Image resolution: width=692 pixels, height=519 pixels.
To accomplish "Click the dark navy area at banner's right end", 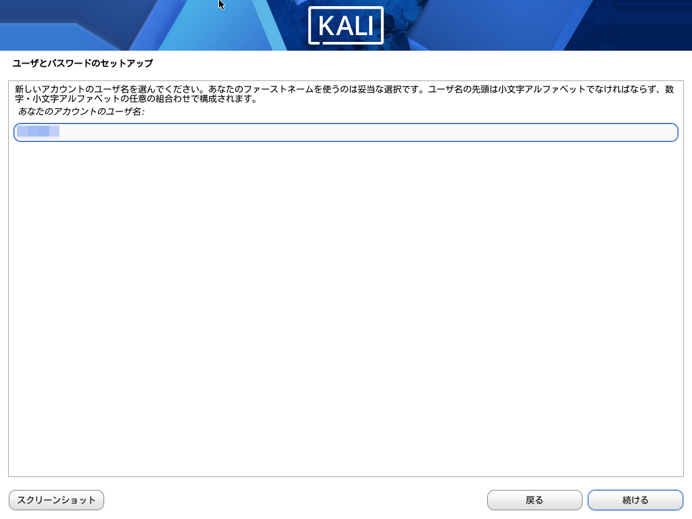I will tap(644, 25).
